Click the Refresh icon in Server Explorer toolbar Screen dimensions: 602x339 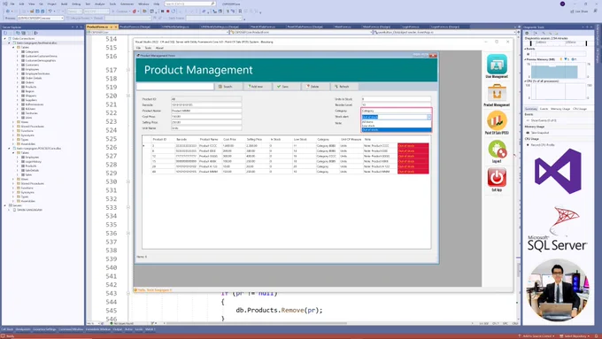(5, 33)
